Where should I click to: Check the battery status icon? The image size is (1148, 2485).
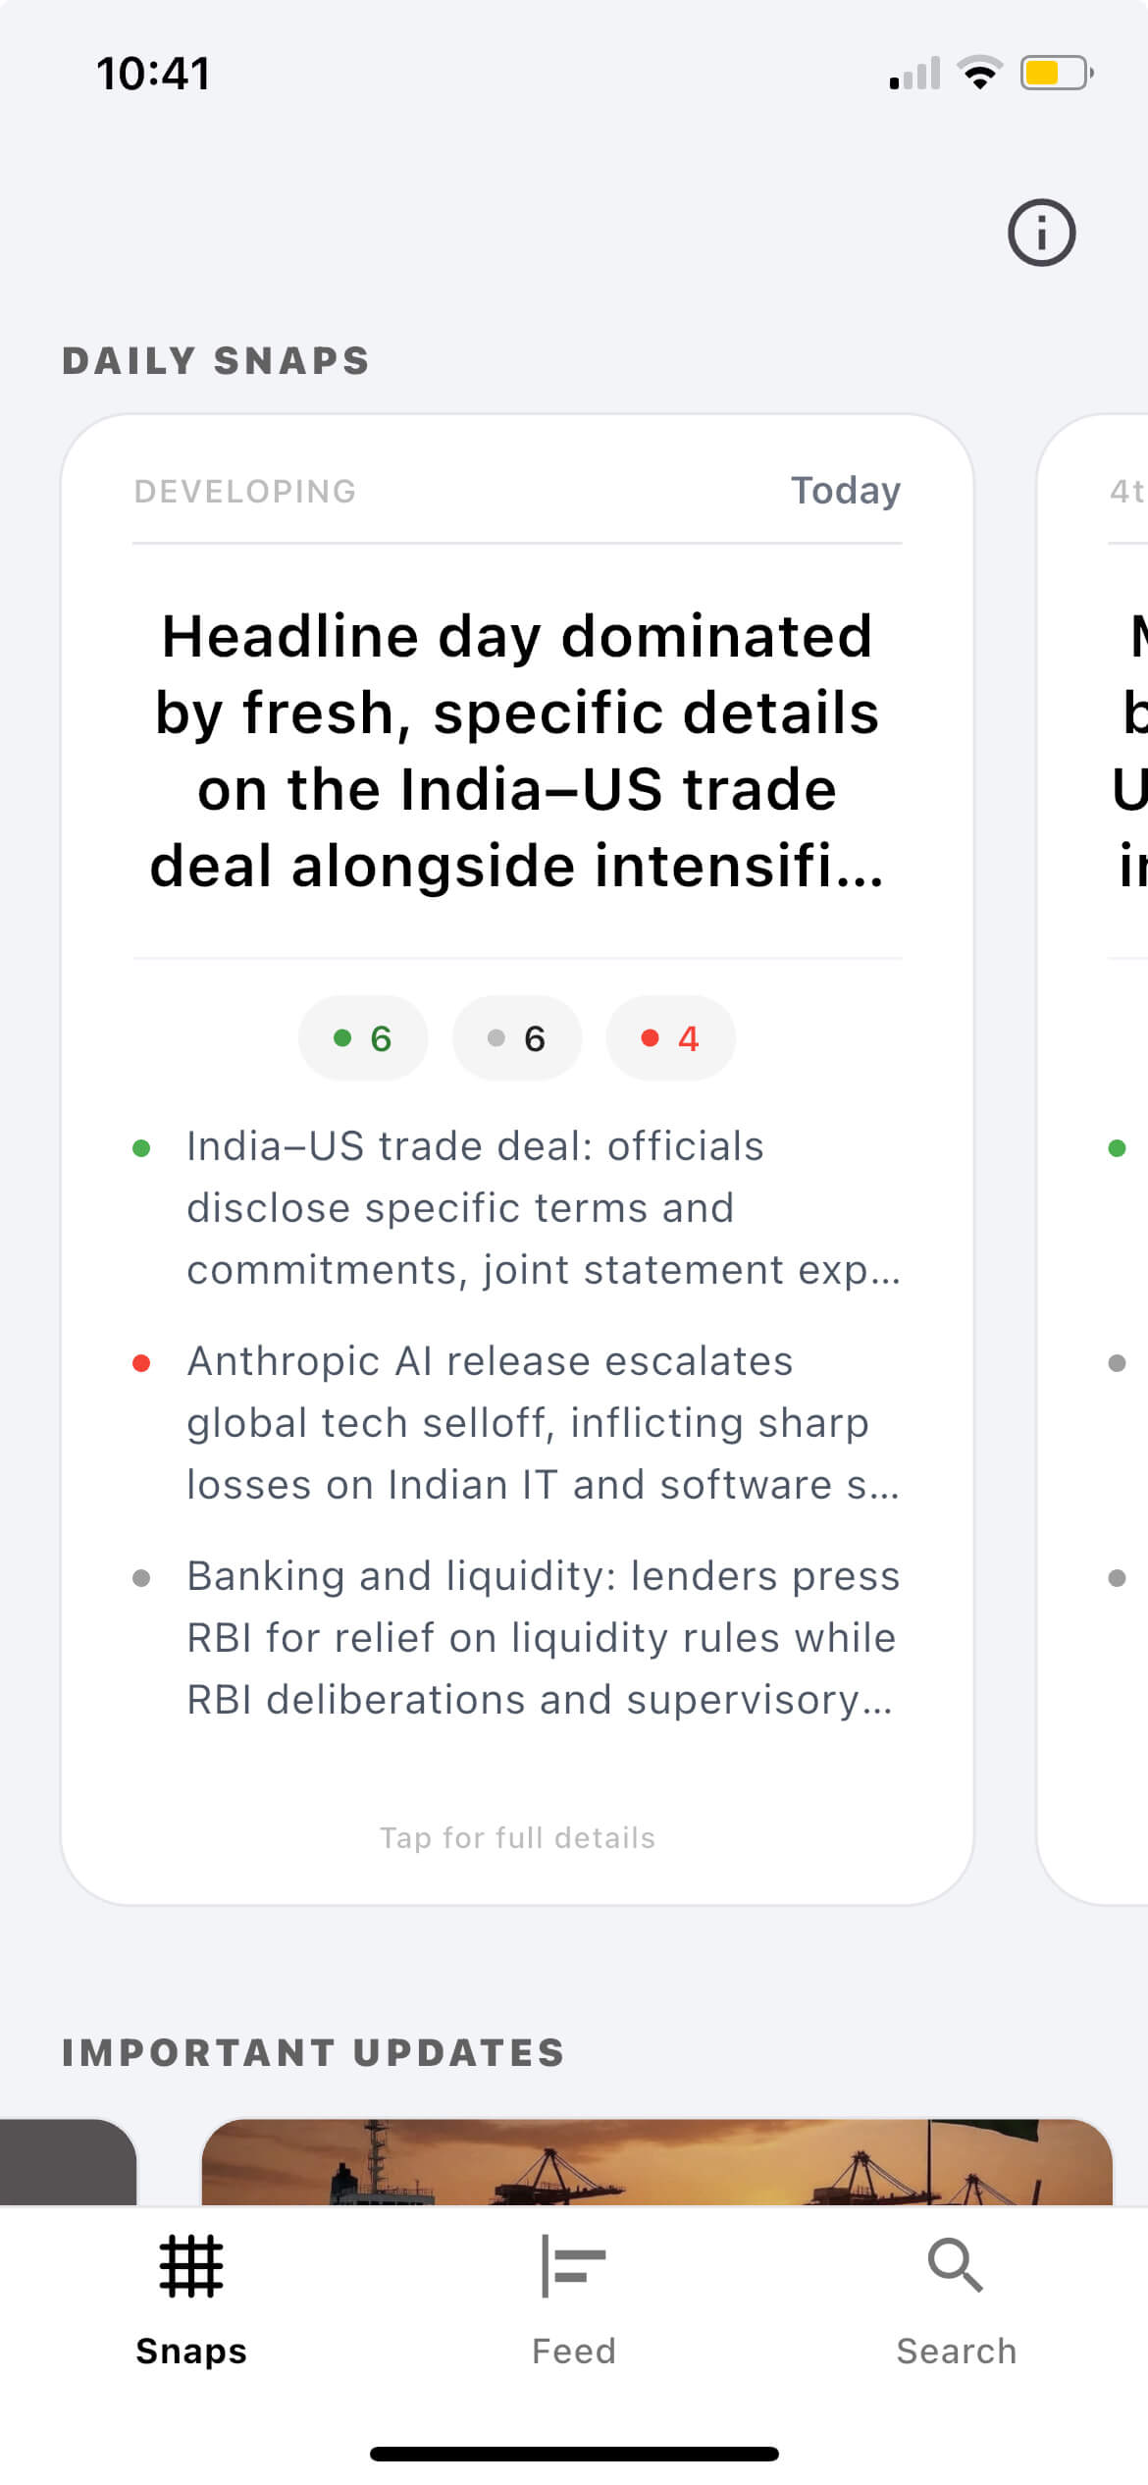click(1056, 74)
